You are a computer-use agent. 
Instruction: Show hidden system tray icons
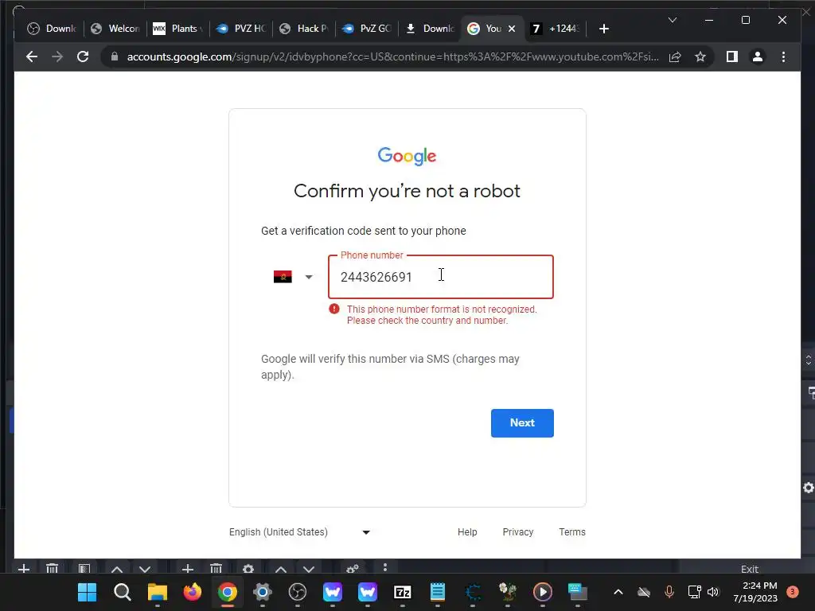pyautogui.click(x=618, y=592)
